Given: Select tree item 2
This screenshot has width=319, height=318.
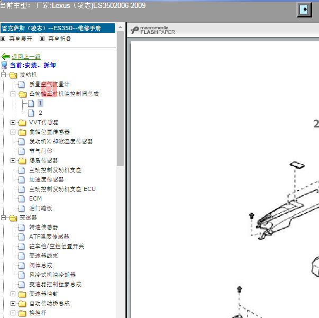Looking at the screenshot, I should 40,113.
